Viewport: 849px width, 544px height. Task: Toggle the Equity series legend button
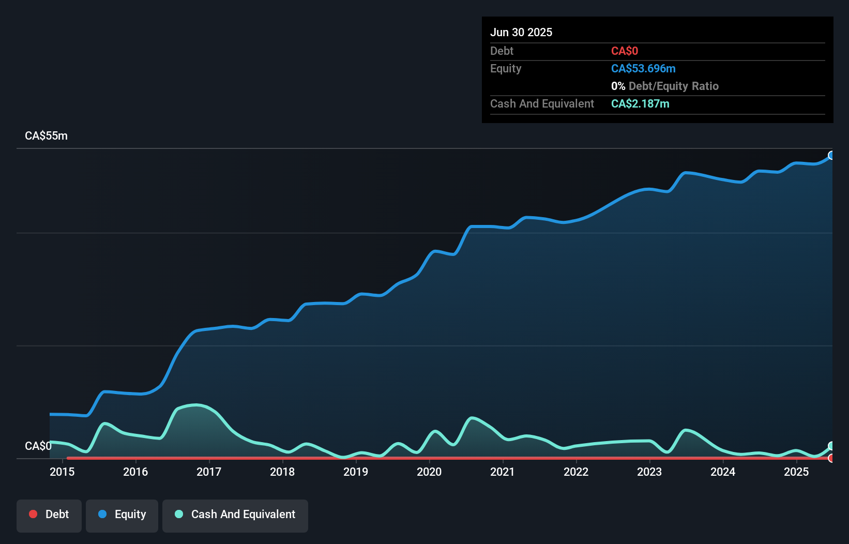click(122, 516)
